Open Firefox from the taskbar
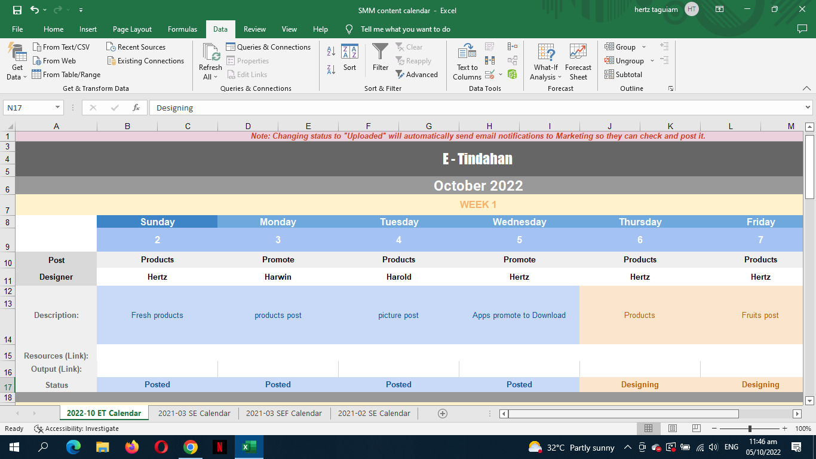The height and width of the screenshot is (459, 816). 131,447
